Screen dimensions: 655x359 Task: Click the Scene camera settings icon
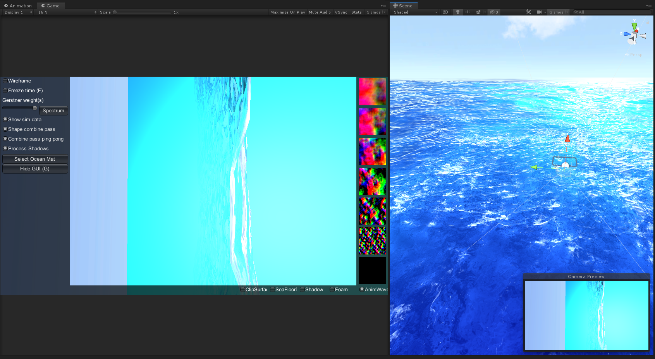[x=539, y=12]
